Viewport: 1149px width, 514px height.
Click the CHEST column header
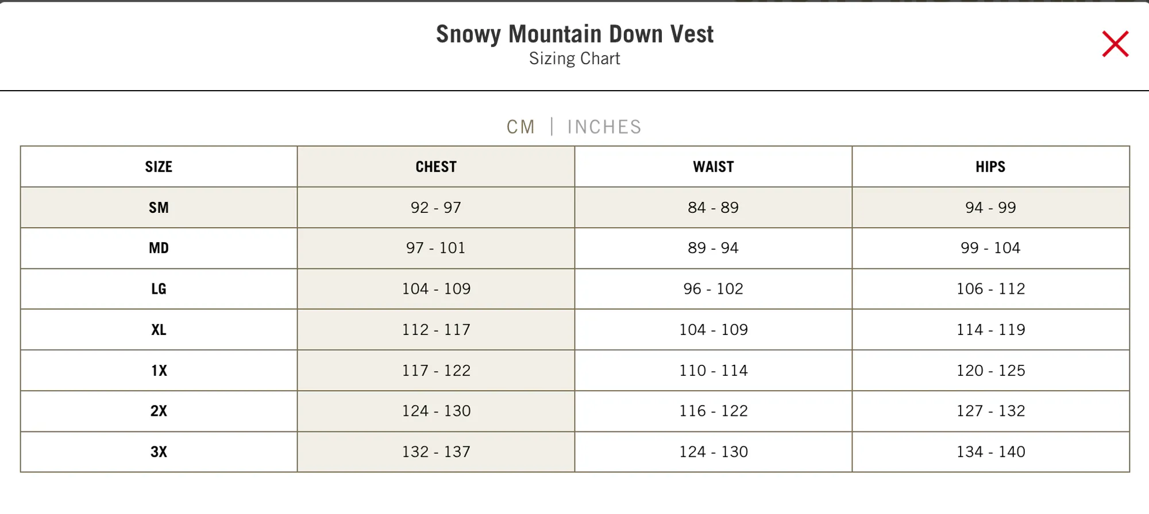pyautogui.click(x=436, y=167)
